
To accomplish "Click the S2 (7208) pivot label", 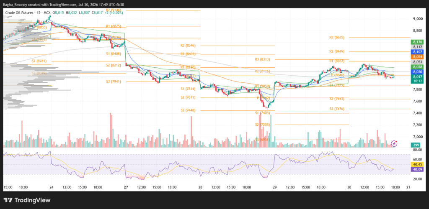I will point(262,125).
